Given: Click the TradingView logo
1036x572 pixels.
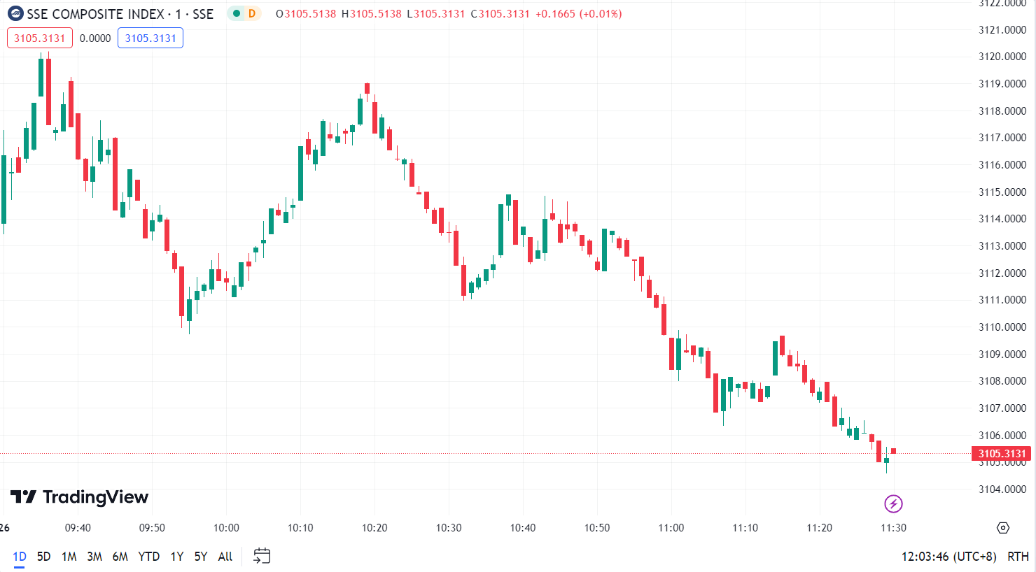Looking at the screenshot, I should 79,497.
